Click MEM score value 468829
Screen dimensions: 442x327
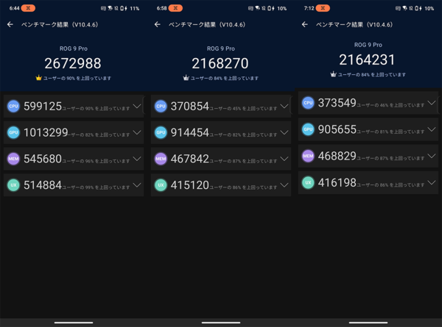(x=337, y=156)
